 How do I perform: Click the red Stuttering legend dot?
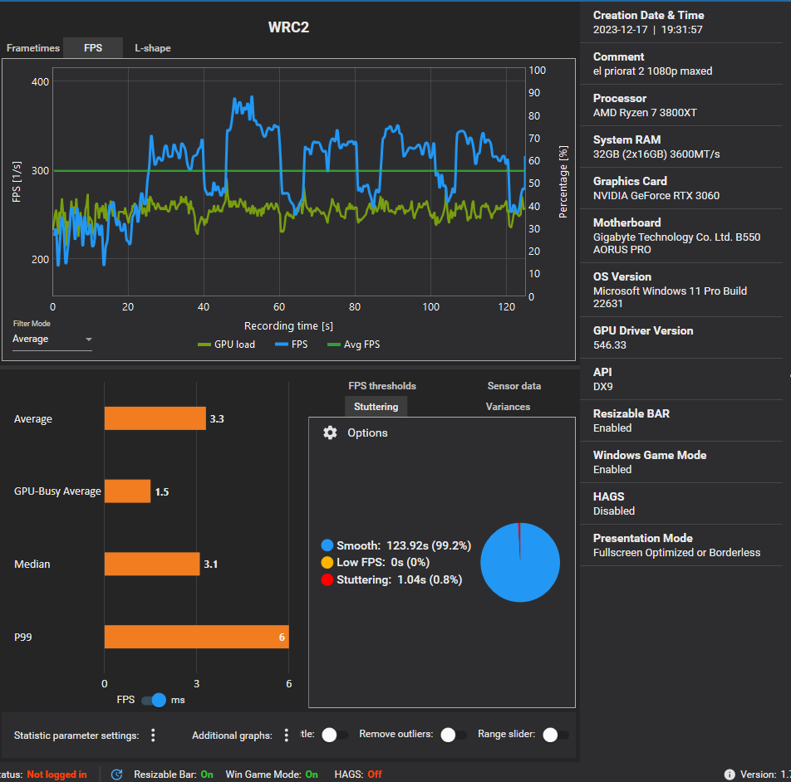(327, 579)
